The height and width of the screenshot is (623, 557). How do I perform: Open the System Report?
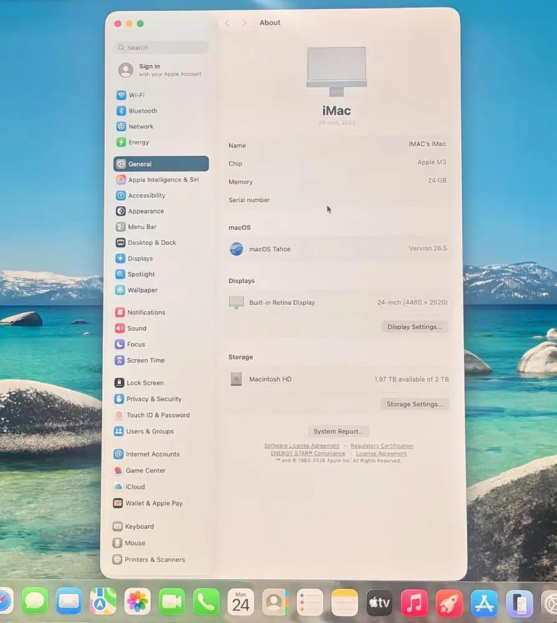pyautogui.click(x=338, y=431)
